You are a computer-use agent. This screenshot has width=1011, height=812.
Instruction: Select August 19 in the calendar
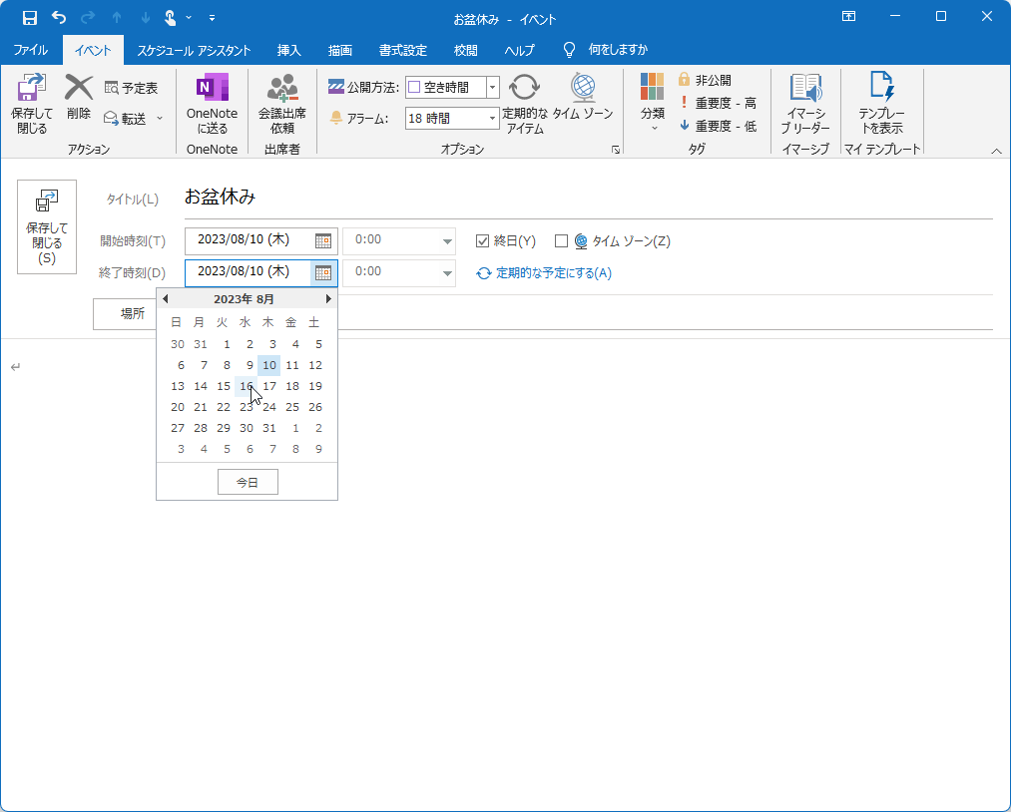tap(315, 386)
